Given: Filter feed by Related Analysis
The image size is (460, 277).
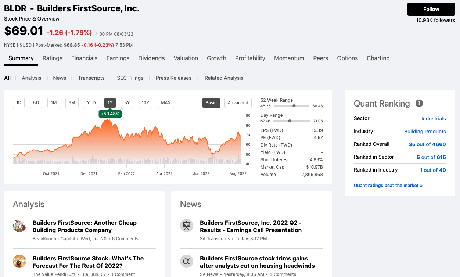Looking at the screenshot, I should 224,78.
